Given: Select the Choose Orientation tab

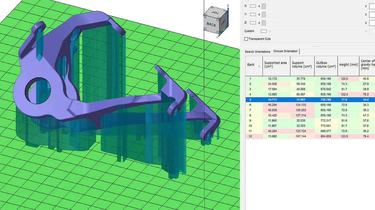Looking at the screenshot, I should (x=285, y=51).
